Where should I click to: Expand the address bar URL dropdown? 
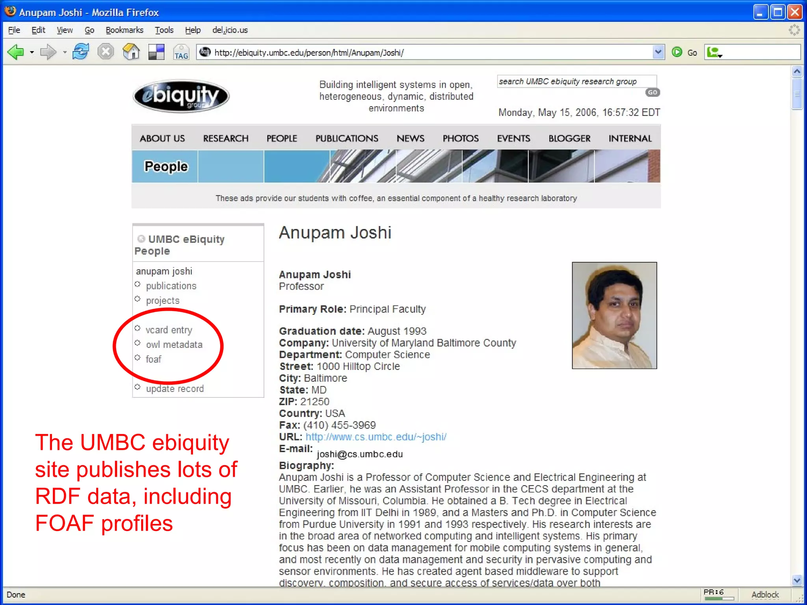tap(658, 52)
